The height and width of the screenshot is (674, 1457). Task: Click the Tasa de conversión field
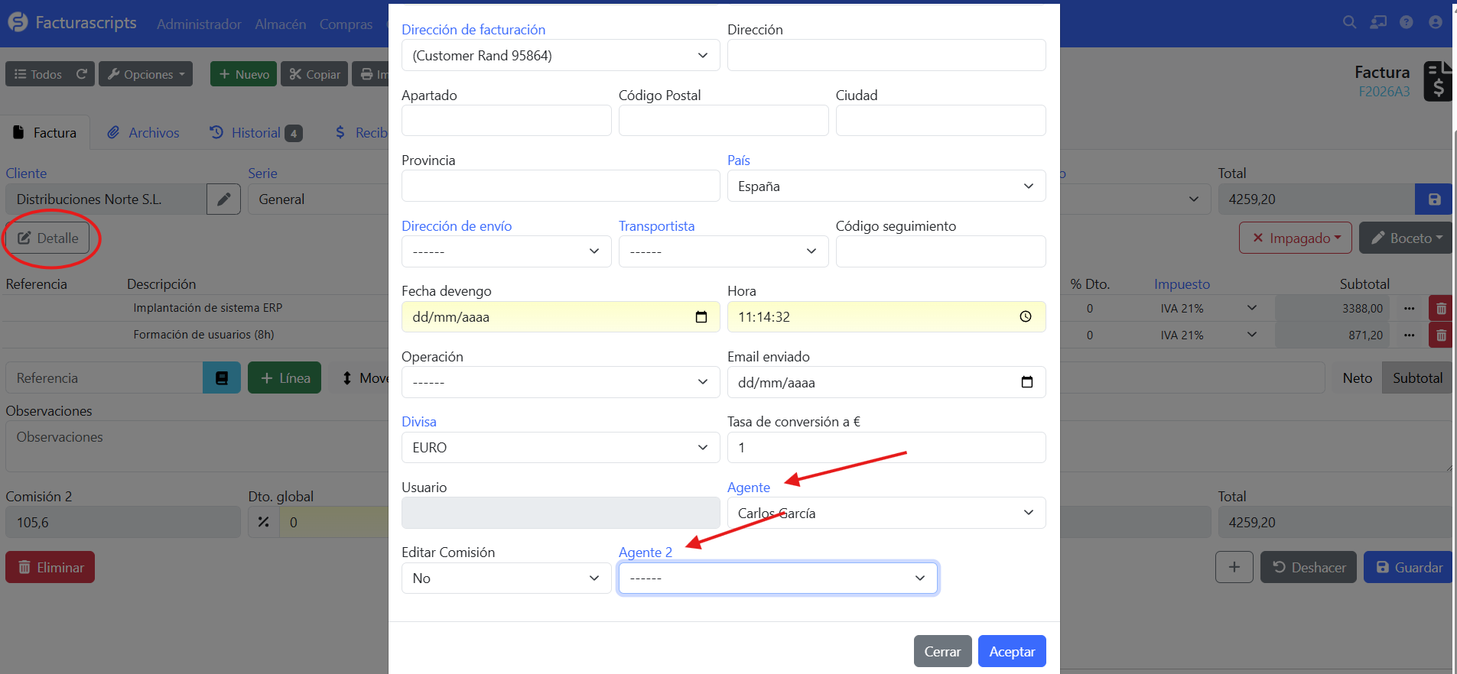click(886, 448)
